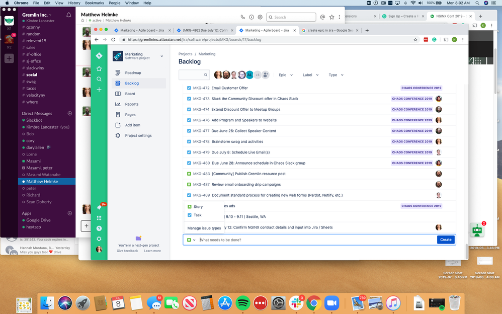
Task: Open starred items in the green navigation rail
Action: (x=99, y=68)
